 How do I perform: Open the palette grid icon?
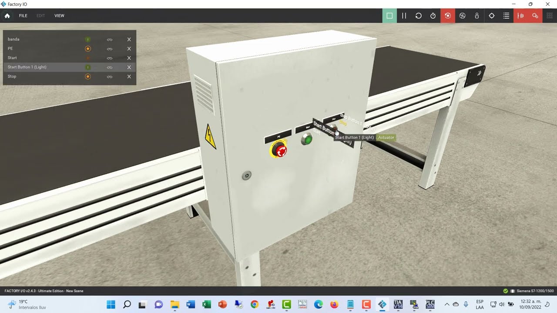(550, 16)
